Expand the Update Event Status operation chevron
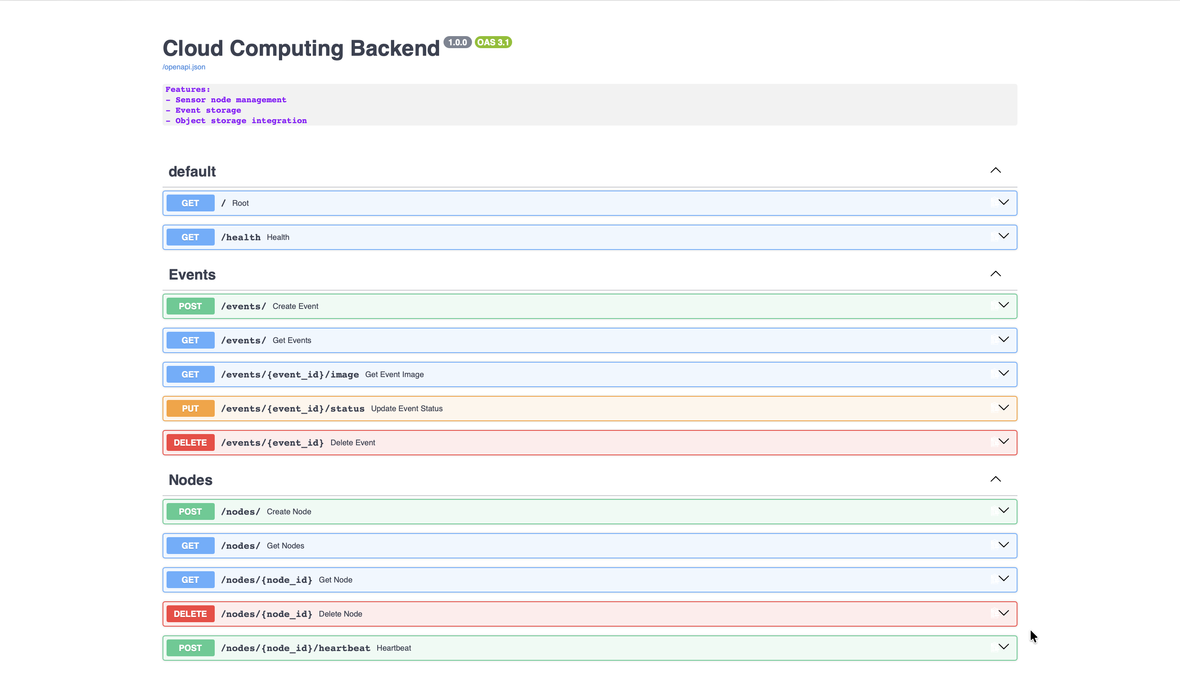This screenshot has width=1180, height=698. (x=1004, y=407)
